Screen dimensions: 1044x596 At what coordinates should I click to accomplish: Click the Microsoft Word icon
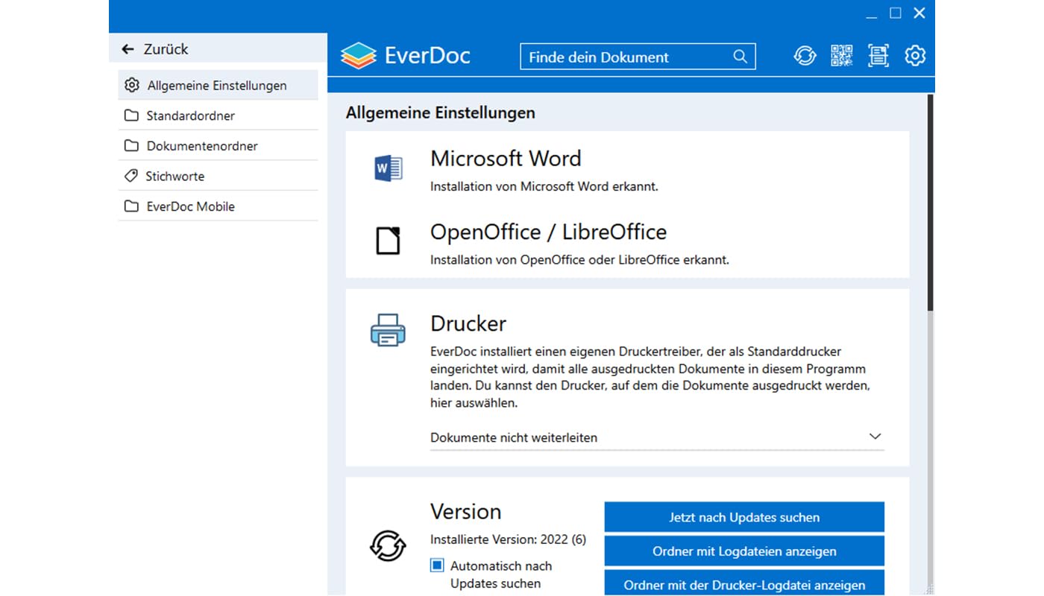click(388, 169)
